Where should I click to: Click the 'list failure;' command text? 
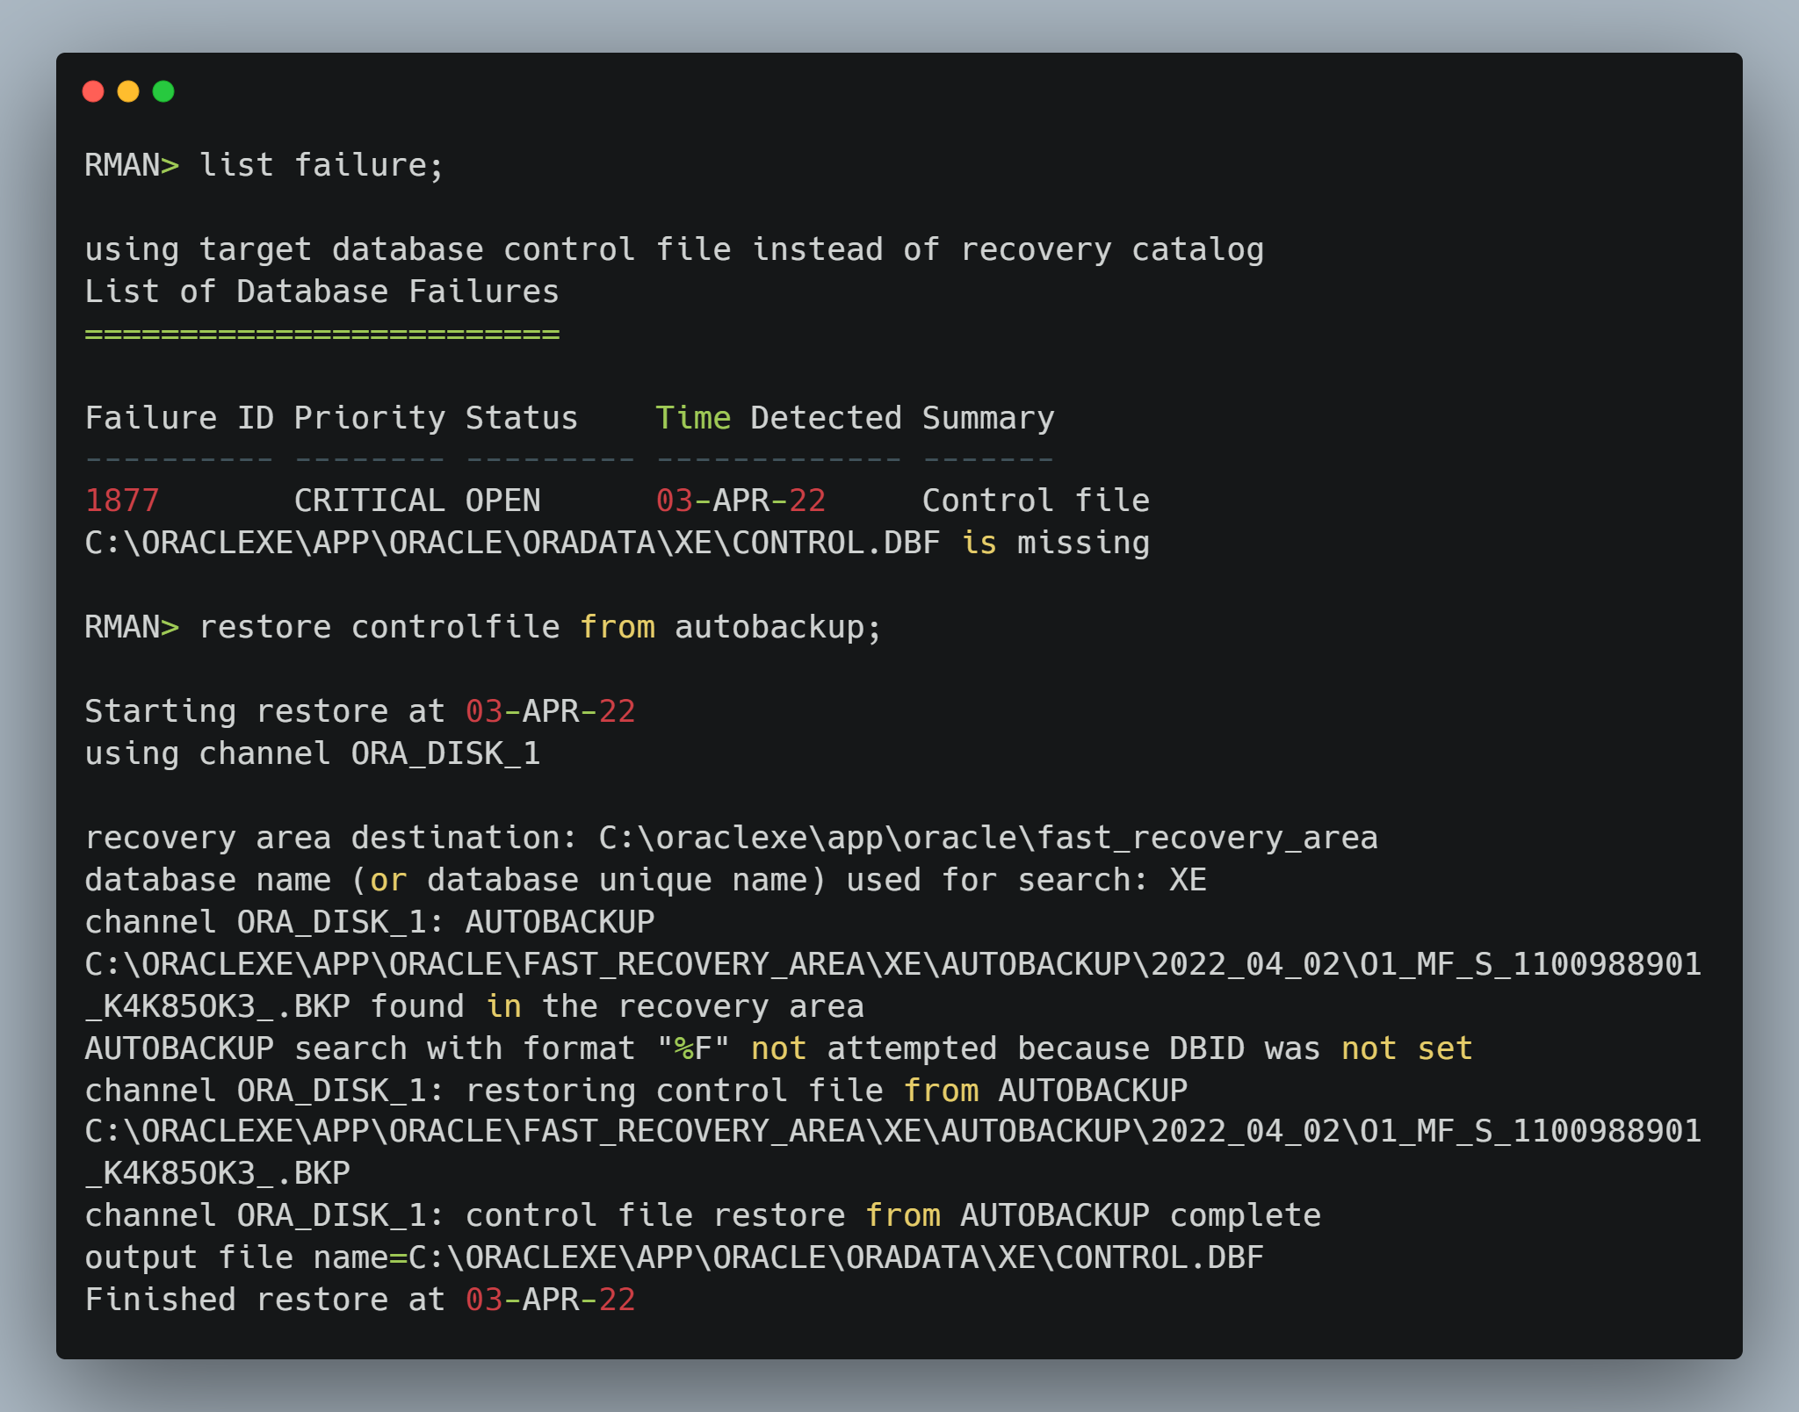(x=322, y=165)
